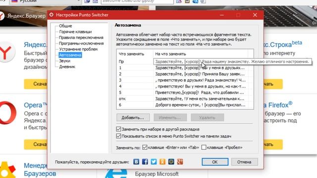Click the Удалить button

click(x=208, y=118)
